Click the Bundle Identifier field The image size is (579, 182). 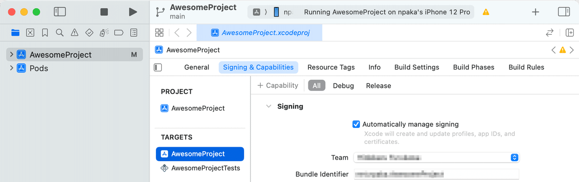click(x=436, y=174)
